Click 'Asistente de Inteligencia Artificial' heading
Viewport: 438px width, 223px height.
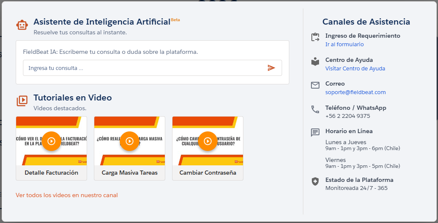point(102,22)
